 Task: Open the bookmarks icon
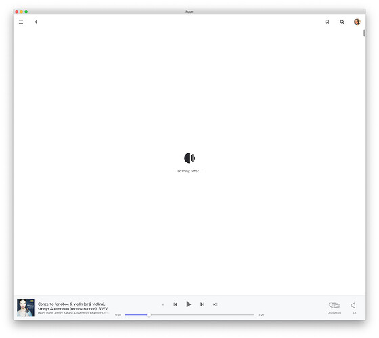coord(327,22)
